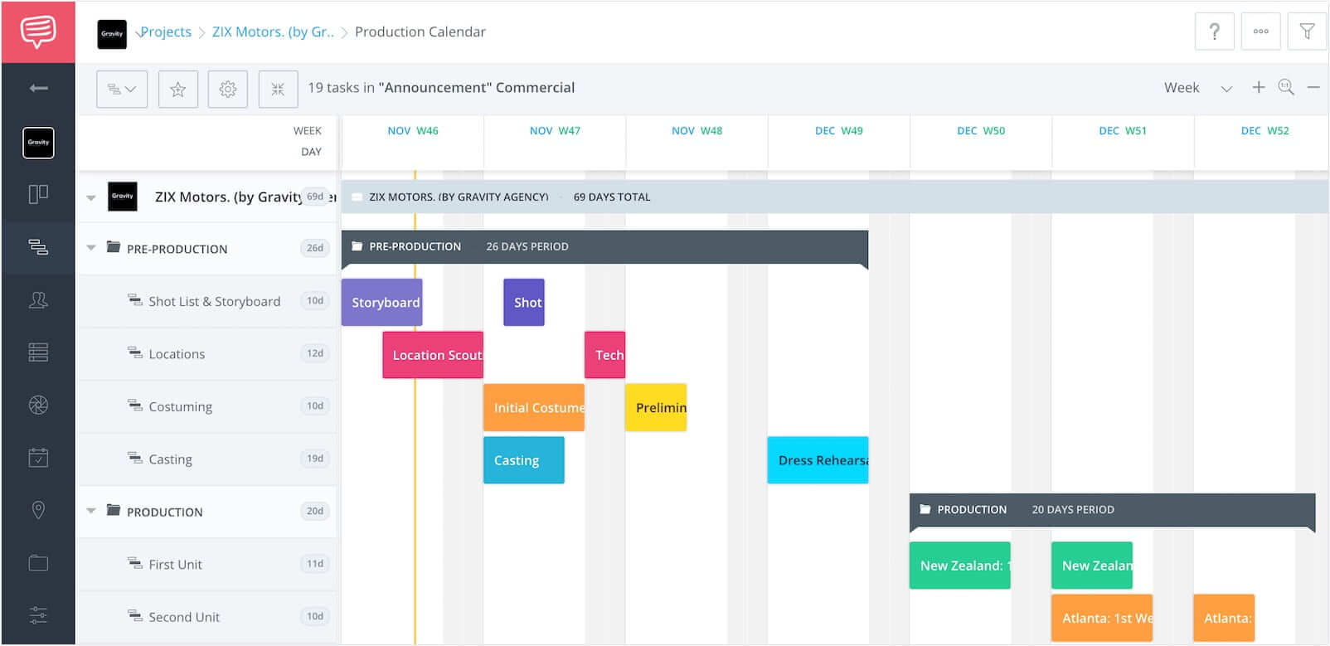Viewport: 1330px width, 646px height.
Task: Open the ZIX Motors. (by Gr.. breadcrumb
Action: (273, 32)
